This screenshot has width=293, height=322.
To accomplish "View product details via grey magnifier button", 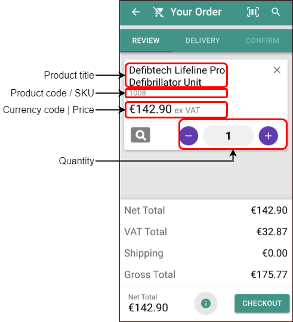I will (x=140, y=135).
